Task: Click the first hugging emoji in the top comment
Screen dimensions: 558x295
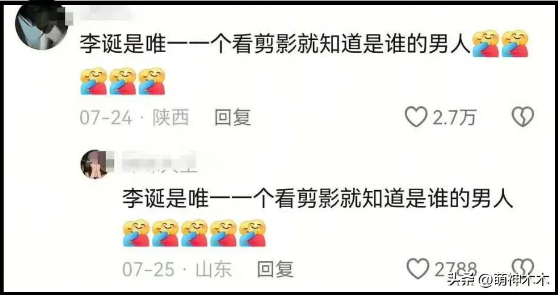Action: click(486, 44)
